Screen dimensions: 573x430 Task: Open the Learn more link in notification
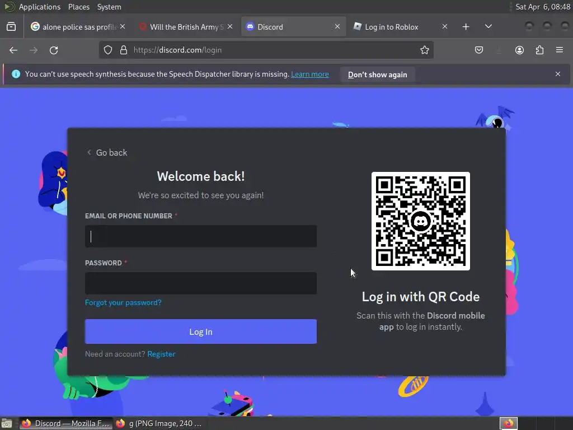point(310,74)
